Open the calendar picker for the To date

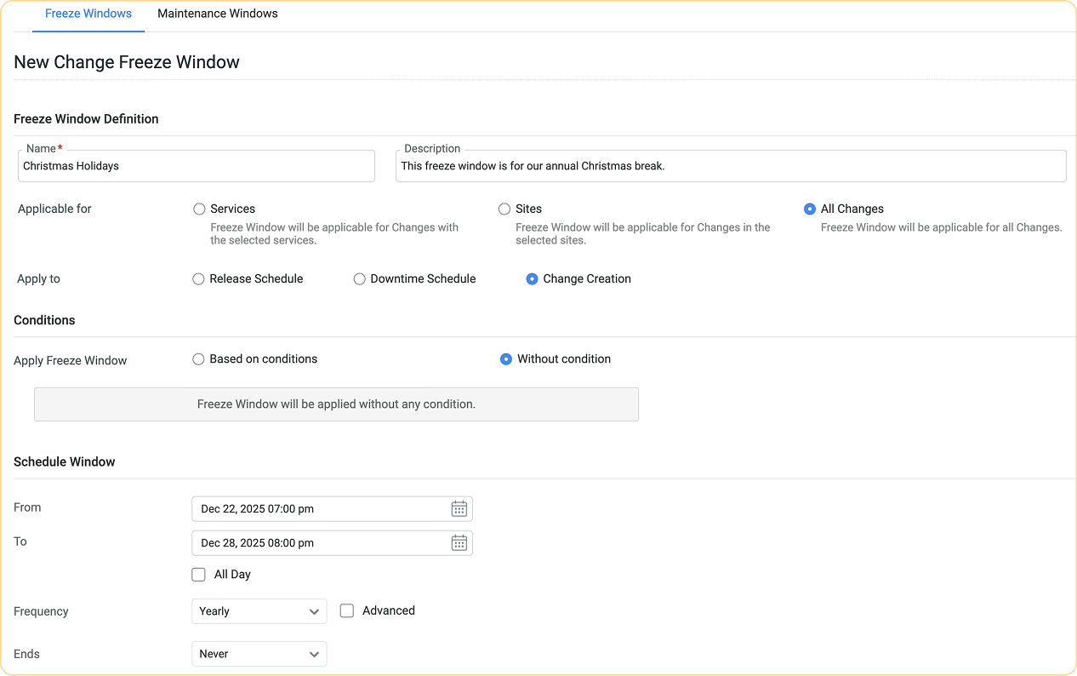(x=459, y=542)
